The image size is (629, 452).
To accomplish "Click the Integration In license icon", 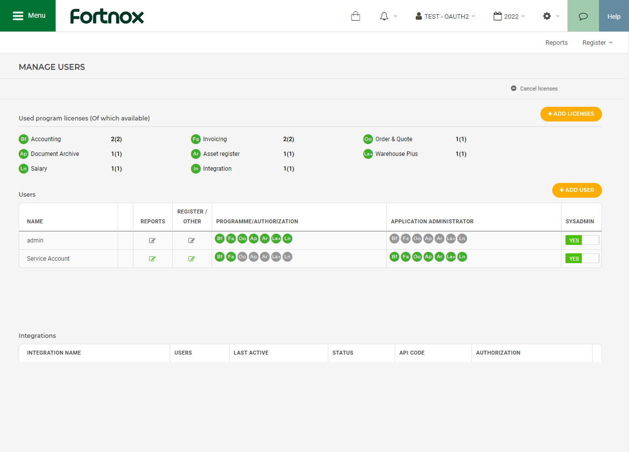I will (196, 169).
